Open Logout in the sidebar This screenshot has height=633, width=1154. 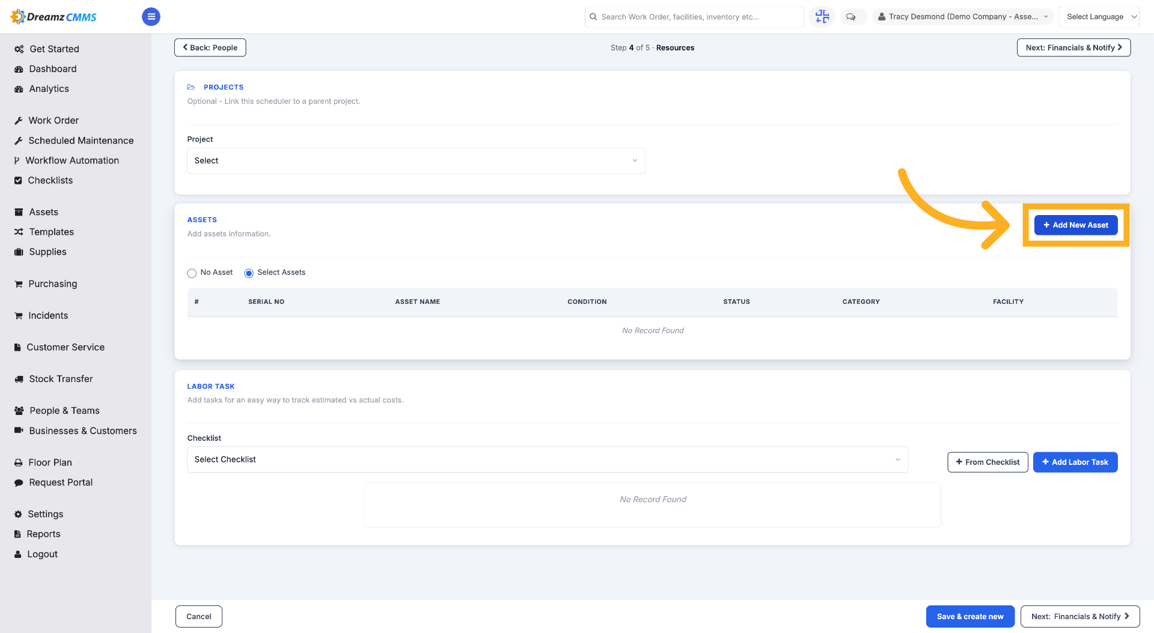42,554
